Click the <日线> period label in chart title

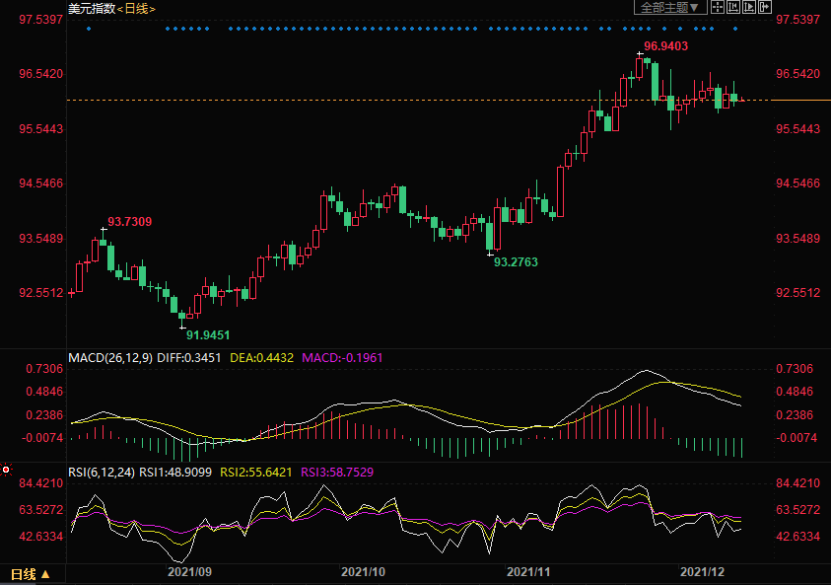(136, 8)
